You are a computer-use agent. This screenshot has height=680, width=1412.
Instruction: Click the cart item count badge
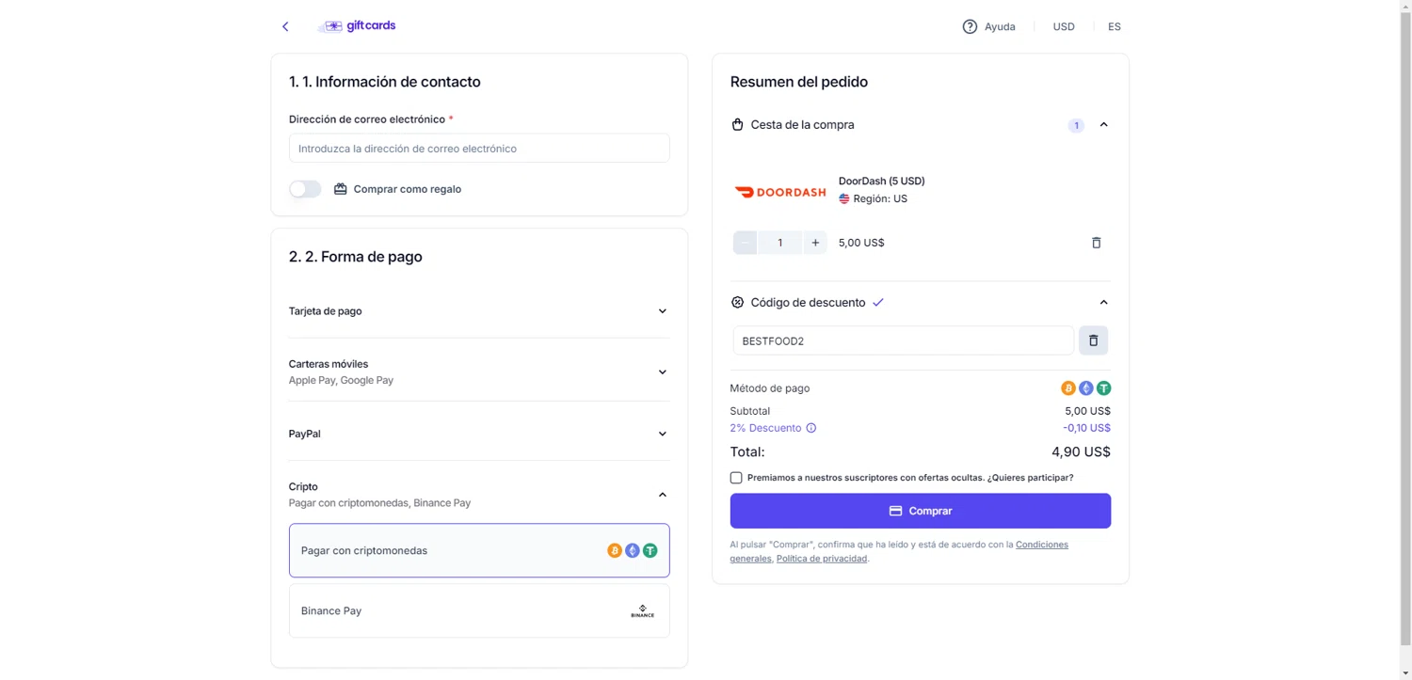[x=1076, y=125]
